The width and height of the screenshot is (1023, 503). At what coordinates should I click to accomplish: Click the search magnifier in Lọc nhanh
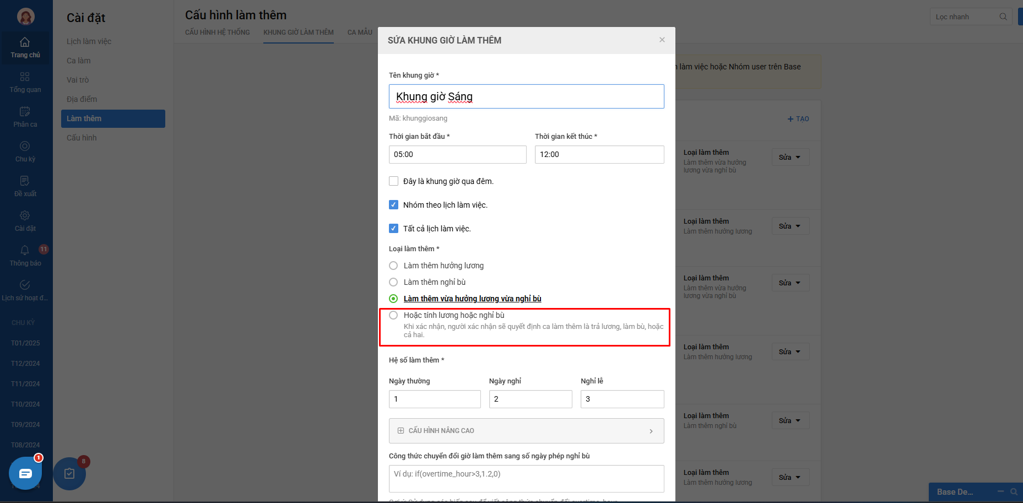[x=1003, y=17]
